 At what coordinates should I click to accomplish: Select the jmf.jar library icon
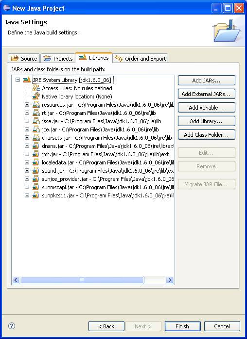point(36,154)
